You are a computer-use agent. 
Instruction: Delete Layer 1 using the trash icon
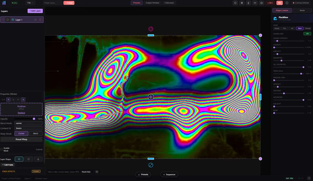point(40,20)
